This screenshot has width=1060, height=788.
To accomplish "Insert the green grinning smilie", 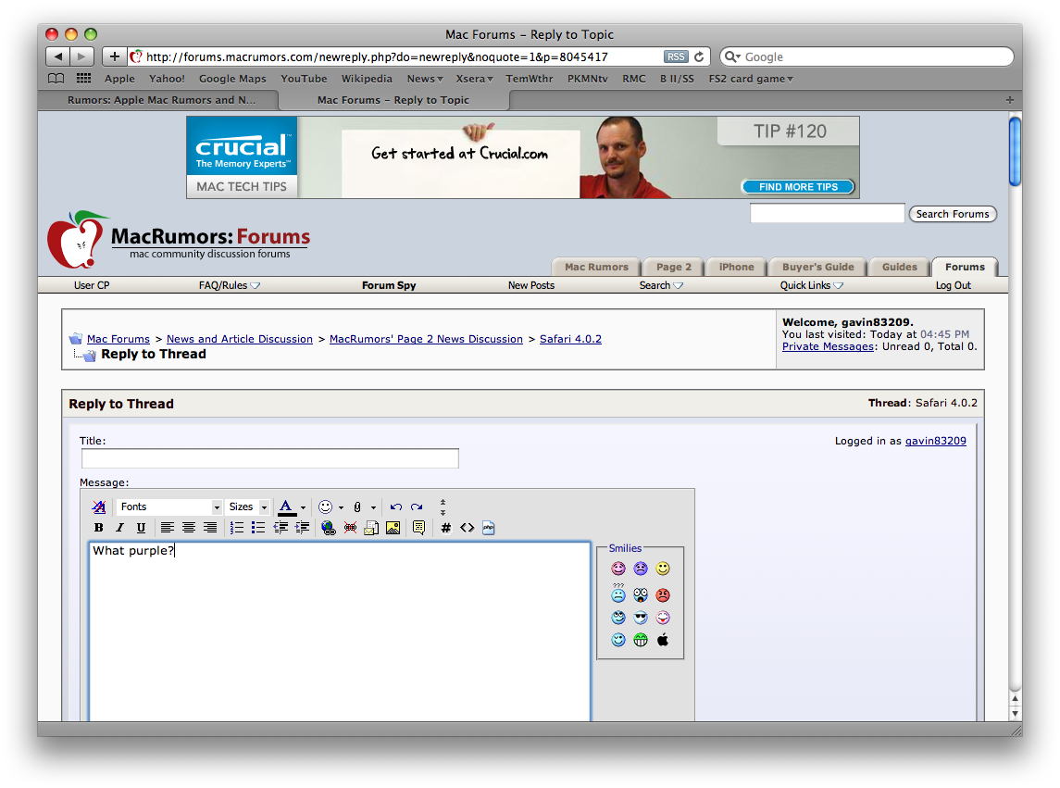I will pos(641,639).
